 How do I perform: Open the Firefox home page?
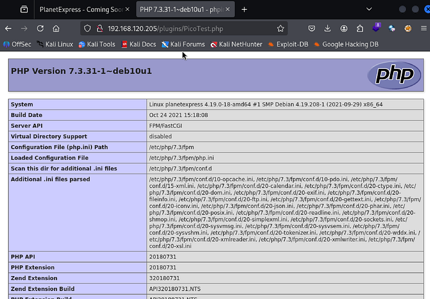[57, 28]
